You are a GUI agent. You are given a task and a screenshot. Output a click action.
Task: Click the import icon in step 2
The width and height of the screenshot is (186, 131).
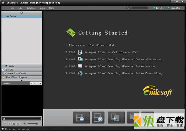click(x=80, y=52)
